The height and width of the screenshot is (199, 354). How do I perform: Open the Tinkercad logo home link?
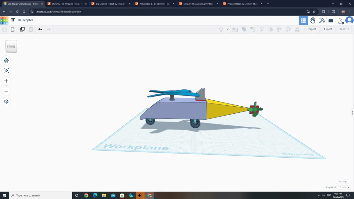4,20
